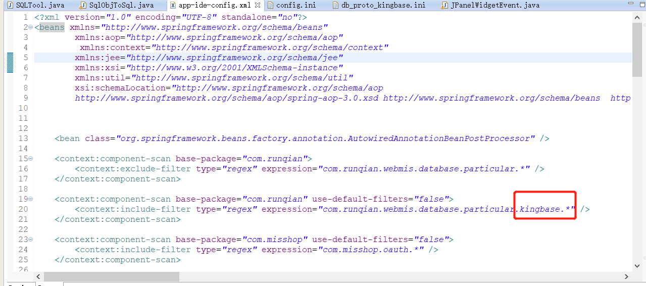
Task: Click the context:exclude-filter tag on line 16
Action: (x=133, y=169)
